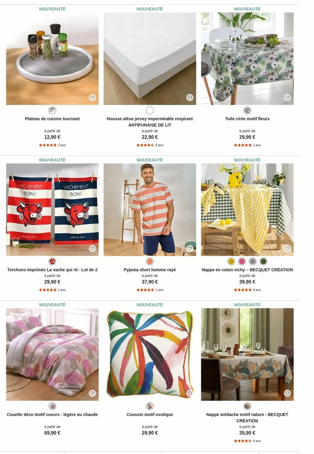Wishlist the Pyjama short homme rayé
314x454 pixels.
tap(190, 248)
